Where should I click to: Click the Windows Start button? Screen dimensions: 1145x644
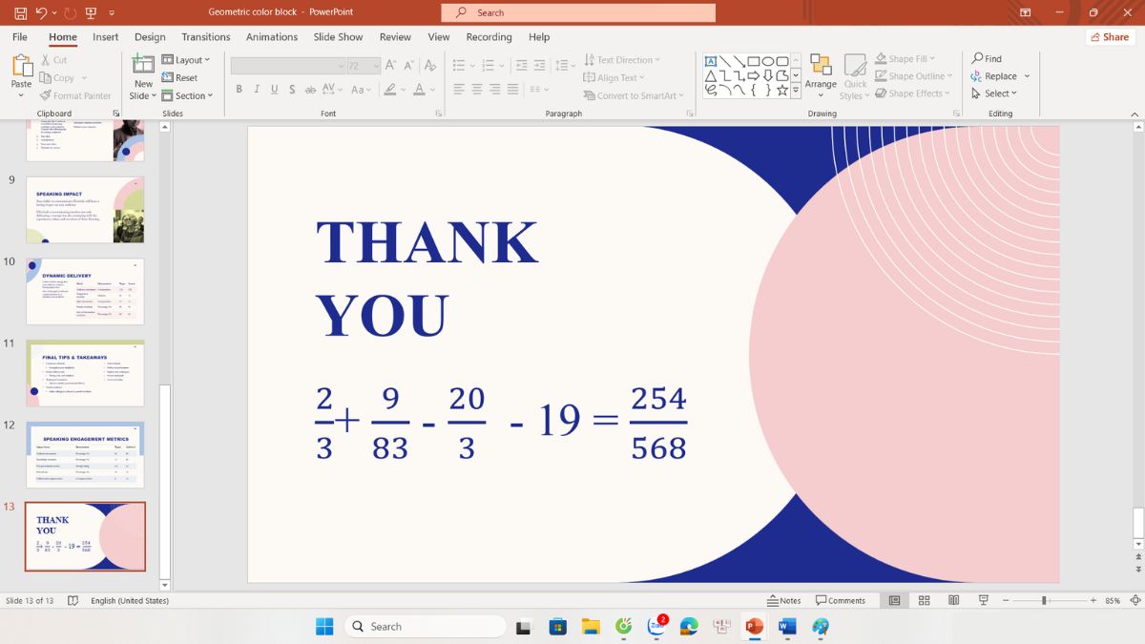pos(324,627)
